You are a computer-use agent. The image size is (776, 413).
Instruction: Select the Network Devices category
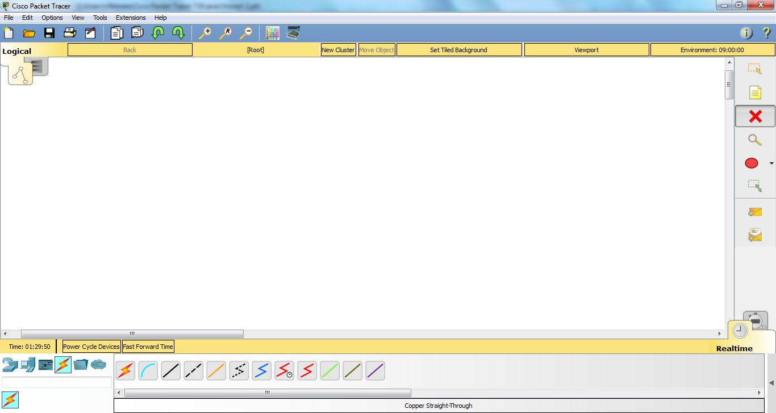(10, 365)
